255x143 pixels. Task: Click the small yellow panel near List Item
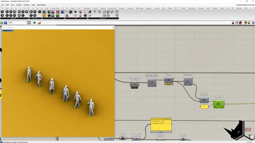(x=204, y=107)
